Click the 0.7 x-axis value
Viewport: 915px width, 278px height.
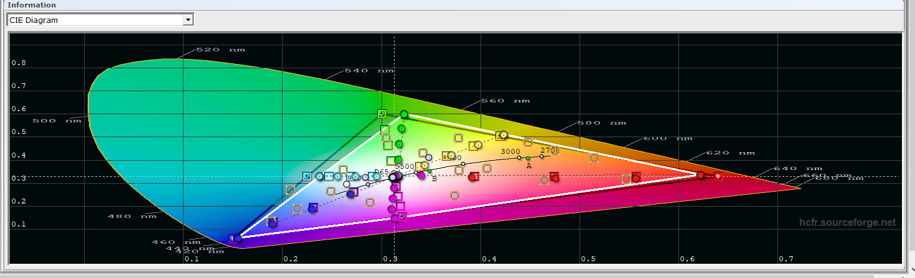point(787,259)
